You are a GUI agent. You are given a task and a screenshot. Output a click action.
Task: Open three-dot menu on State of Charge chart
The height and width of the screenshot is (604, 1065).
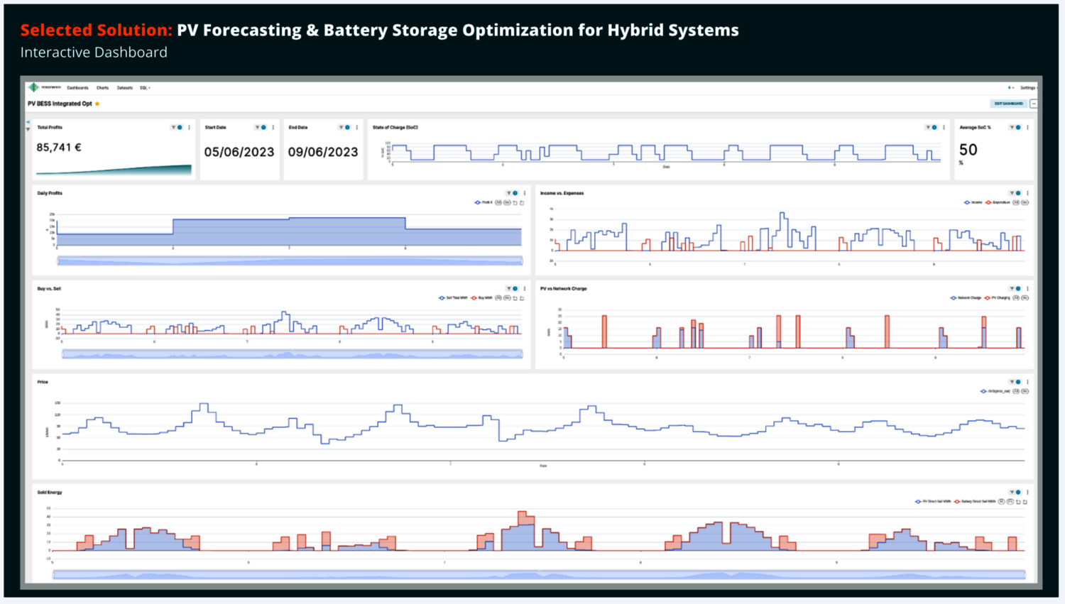(x=944, y=128)
